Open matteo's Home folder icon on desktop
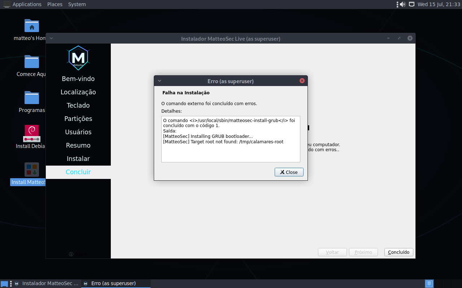This screenshot has height=288, width=462. tap(32, 26)
